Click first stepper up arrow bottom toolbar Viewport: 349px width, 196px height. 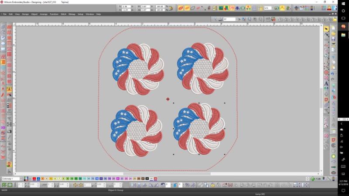(x=23, y=183)
